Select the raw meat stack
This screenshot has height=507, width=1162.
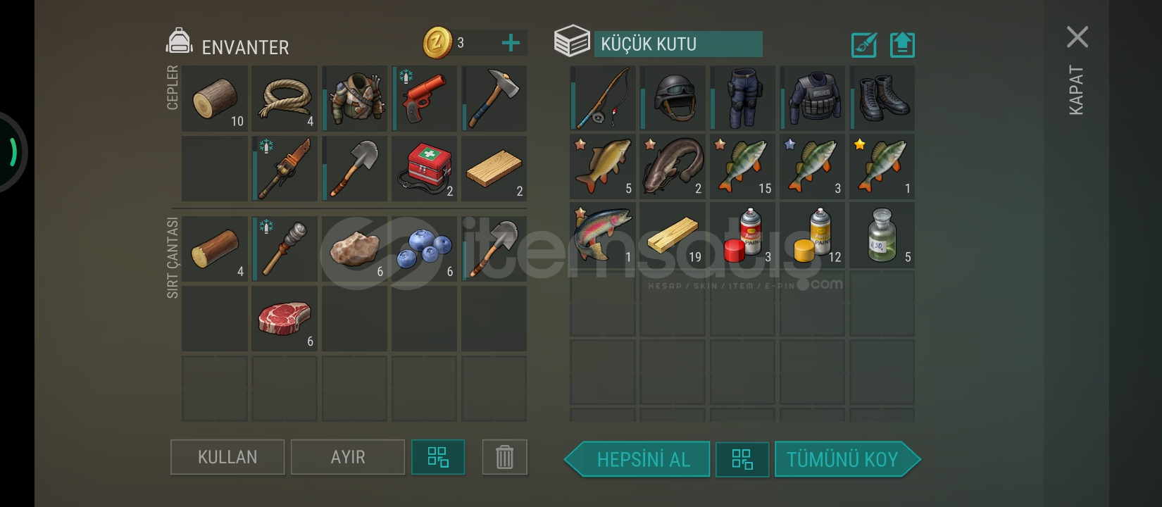click(285, 318)
